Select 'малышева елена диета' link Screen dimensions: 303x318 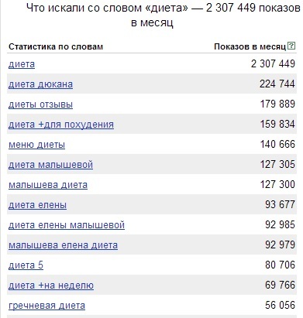(63, 245)
